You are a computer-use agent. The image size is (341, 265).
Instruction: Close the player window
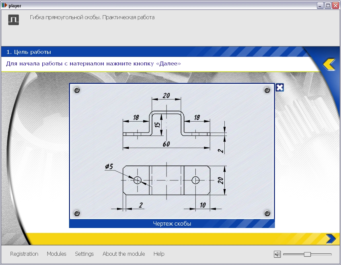pos(335,6)
